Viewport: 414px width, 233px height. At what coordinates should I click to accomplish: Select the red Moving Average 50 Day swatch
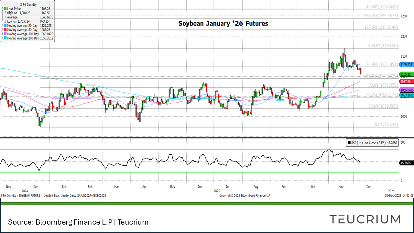point(5,29)
